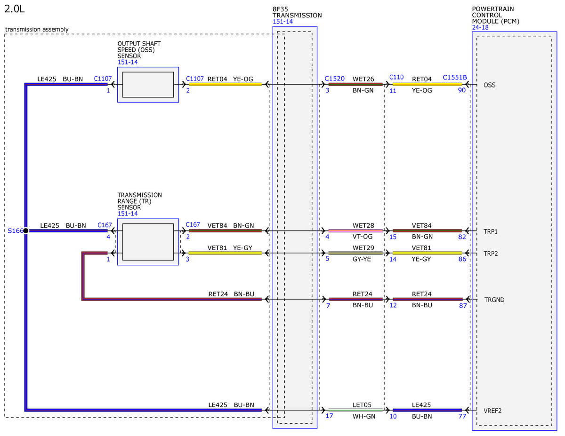Select the Output Shaft Speed sensor component box
This screenshot has height=436, width=565.
pyautogui.click(x=148, y=85)
